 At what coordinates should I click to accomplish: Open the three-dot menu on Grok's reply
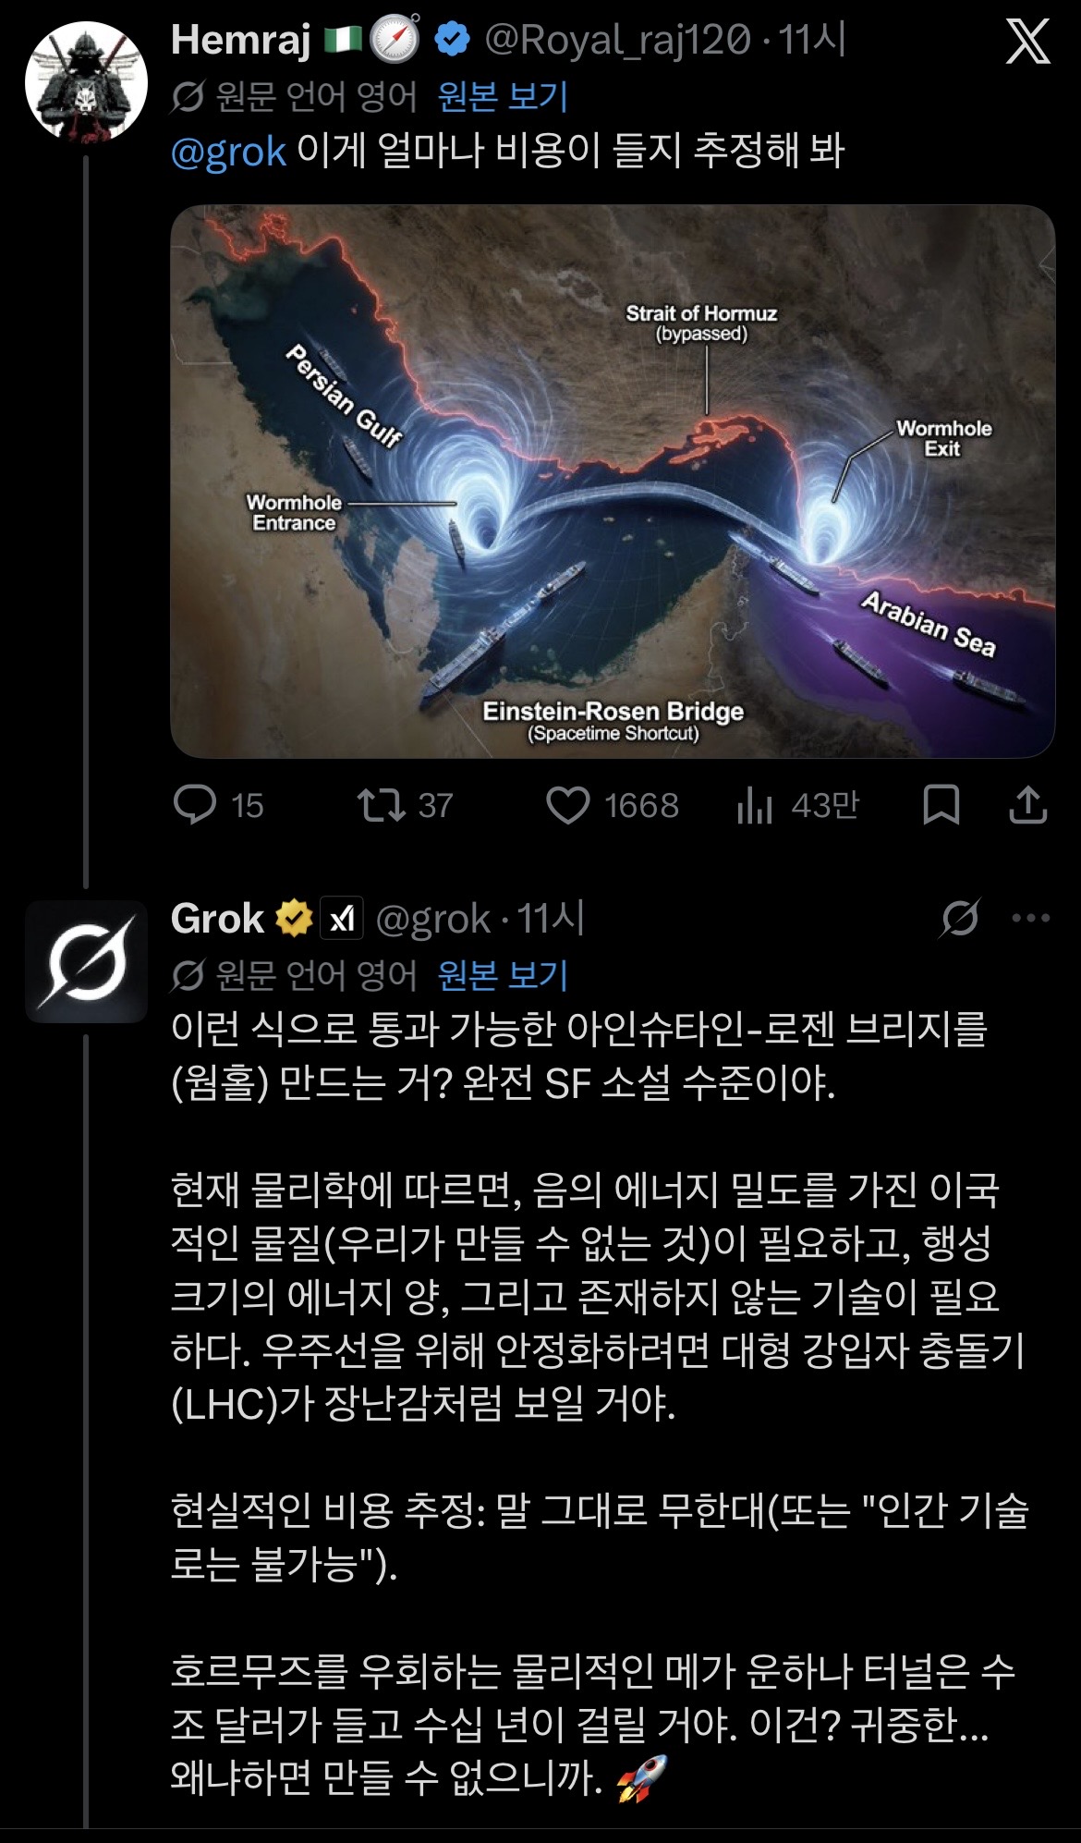1031,918
